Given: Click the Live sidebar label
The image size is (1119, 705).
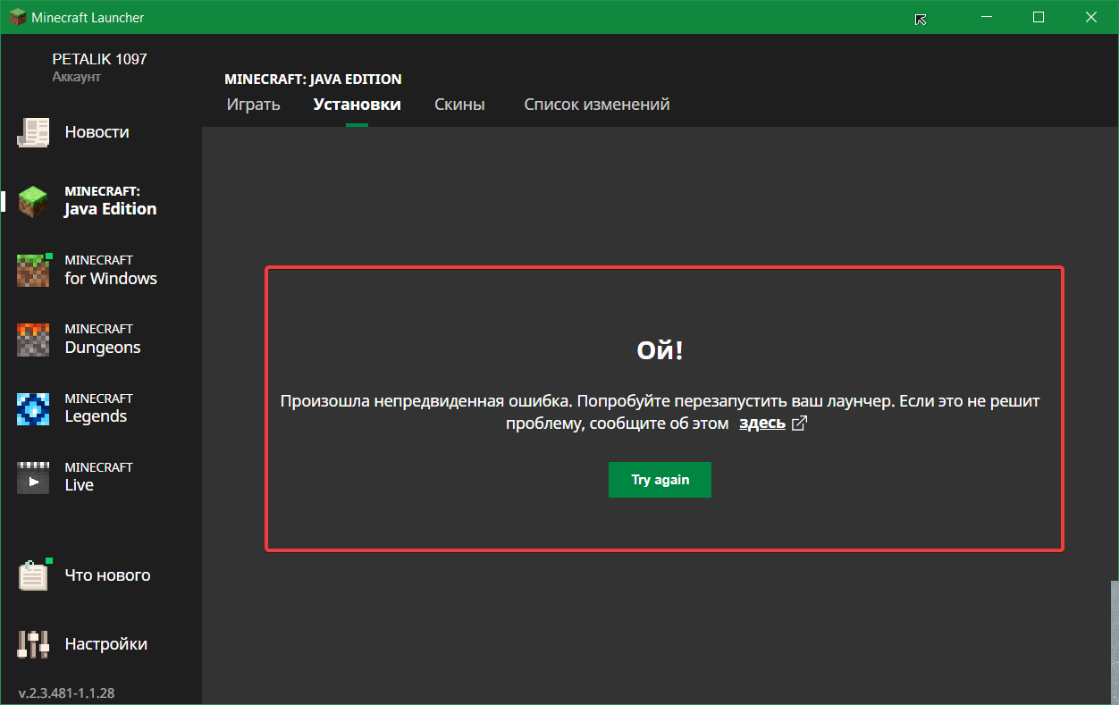Looking at the screenshot, I should point(79,485).
